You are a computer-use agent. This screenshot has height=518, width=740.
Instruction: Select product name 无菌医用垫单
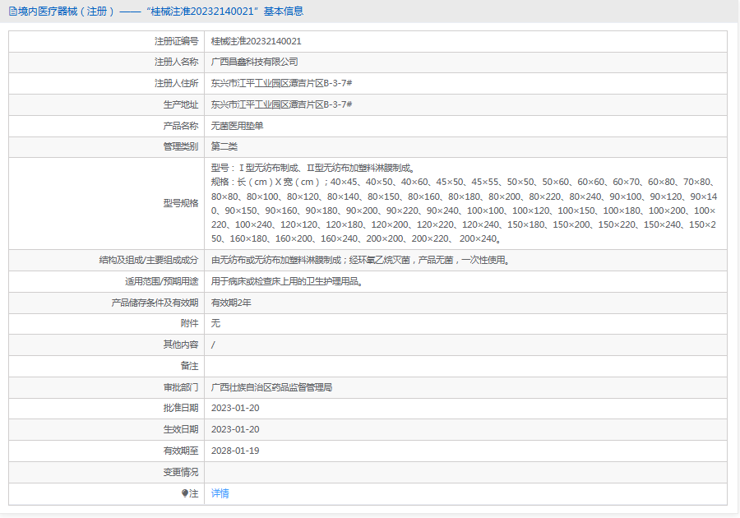point(237,126)
